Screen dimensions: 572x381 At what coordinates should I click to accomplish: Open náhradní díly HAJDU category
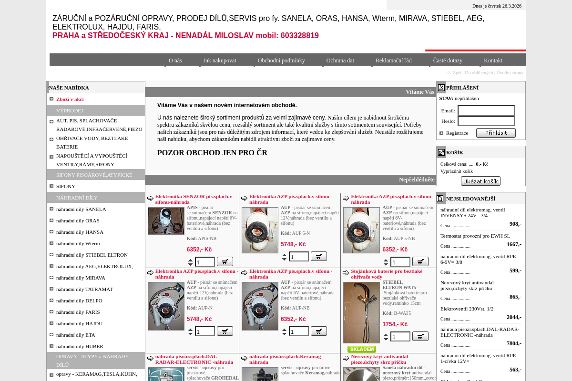(x=79, y=323)
